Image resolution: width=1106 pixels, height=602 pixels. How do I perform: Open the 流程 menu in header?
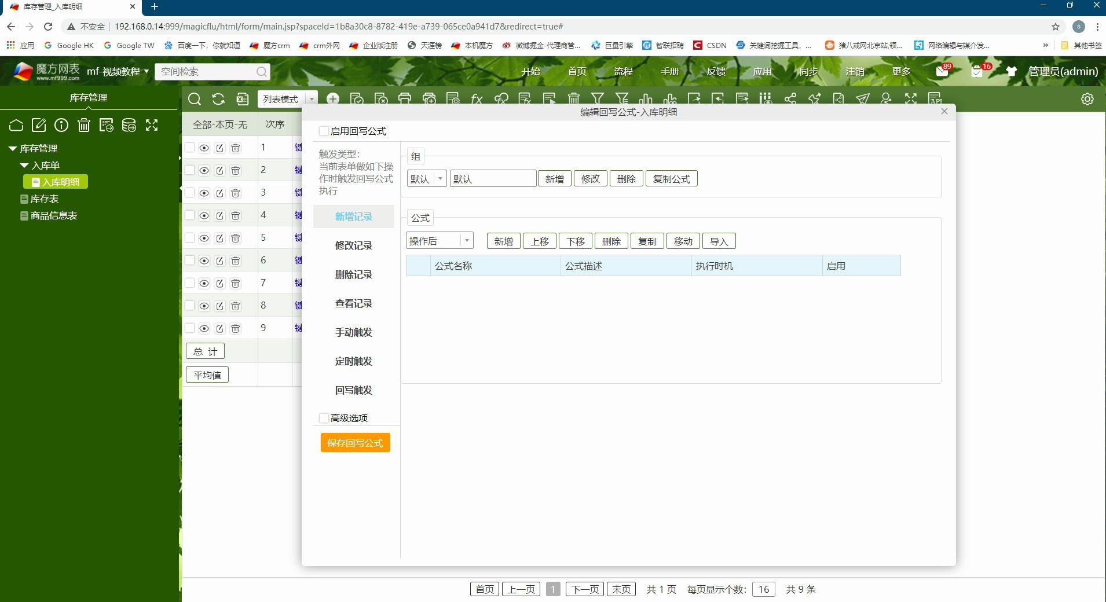[623, 71]
